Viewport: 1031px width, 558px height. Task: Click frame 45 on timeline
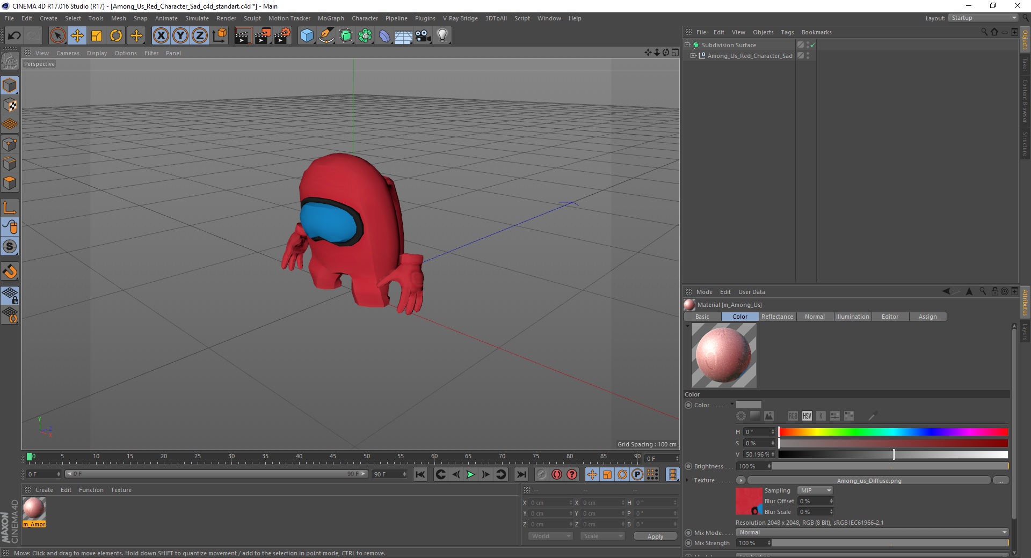333,457
